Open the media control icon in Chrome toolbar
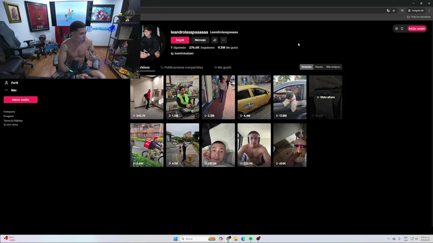The width and height of the screenshot is (433, 243). coord(402,10)
